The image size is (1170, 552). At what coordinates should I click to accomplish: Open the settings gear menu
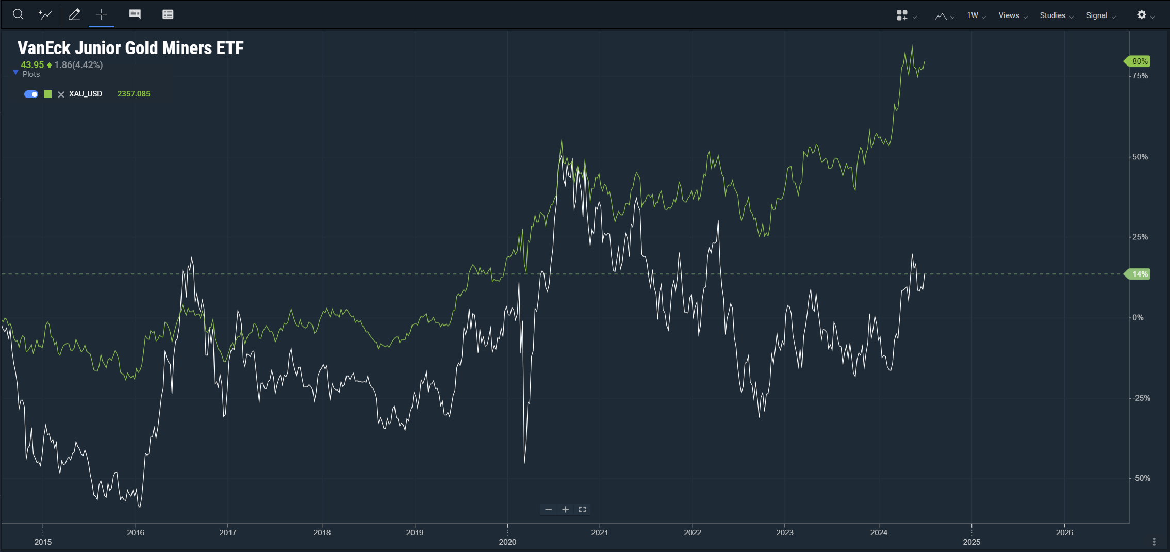coord(1145,15)
